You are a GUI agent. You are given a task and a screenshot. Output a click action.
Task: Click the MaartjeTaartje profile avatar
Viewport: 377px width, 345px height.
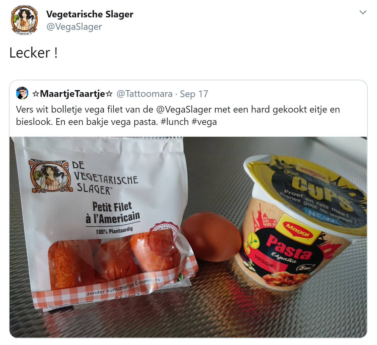(x=22, y=93)
